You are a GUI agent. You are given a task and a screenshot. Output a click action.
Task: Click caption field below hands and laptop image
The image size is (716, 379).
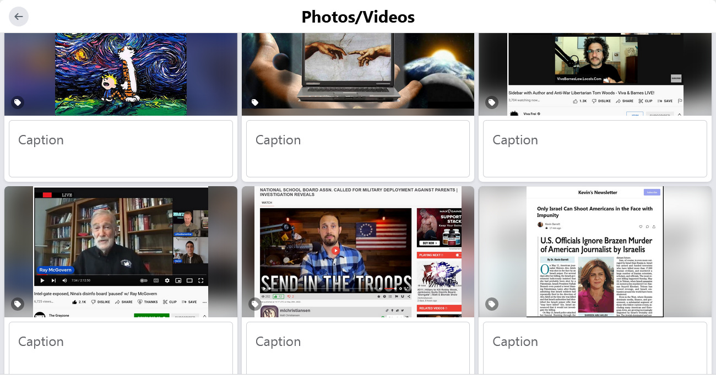(x=358, y=149)
